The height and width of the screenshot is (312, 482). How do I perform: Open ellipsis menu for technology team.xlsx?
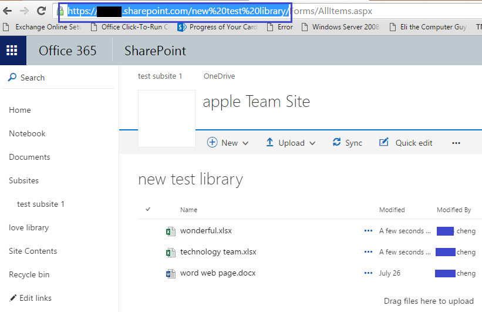pyautogui.click(x=368, y=252)
